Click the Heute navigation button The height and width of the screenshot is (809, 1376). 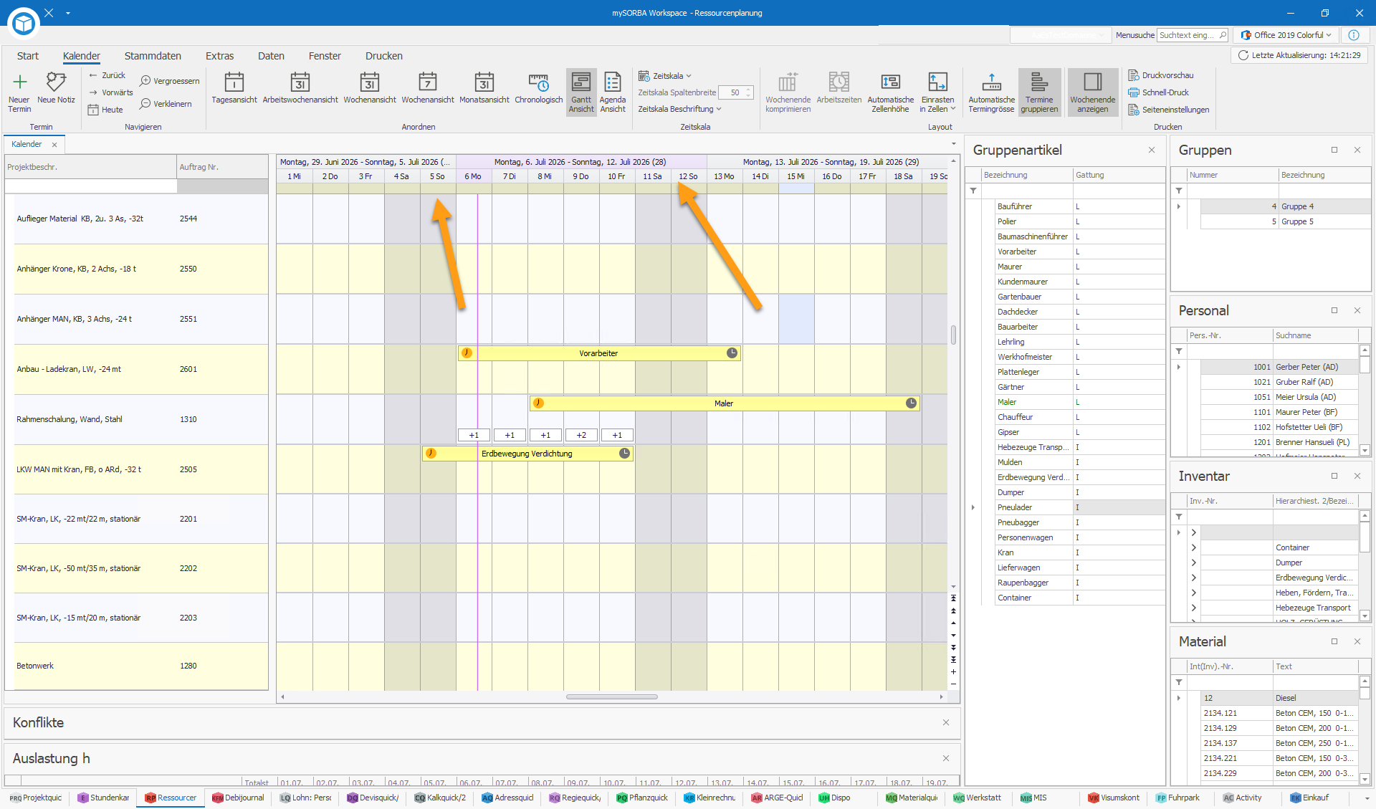[105, 110]
